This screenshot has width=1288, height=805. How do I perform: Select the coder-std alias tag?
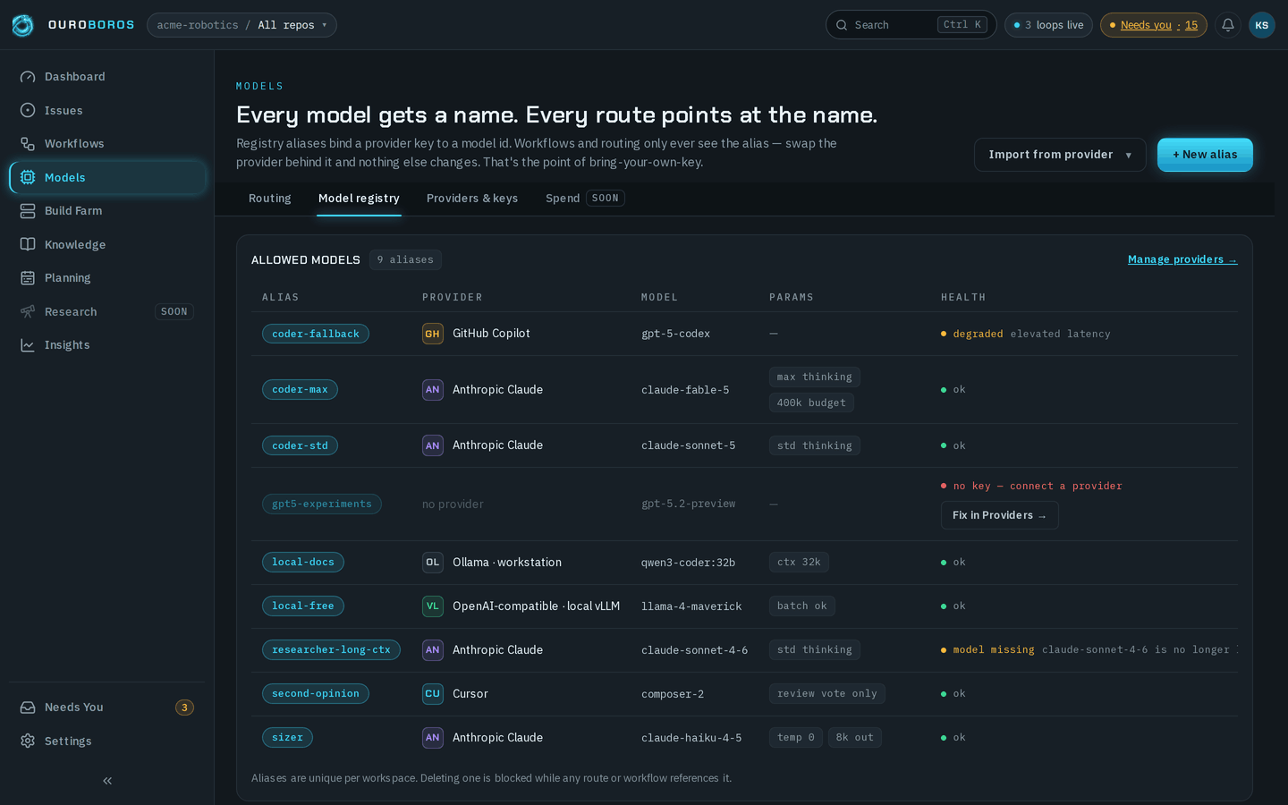300,445
